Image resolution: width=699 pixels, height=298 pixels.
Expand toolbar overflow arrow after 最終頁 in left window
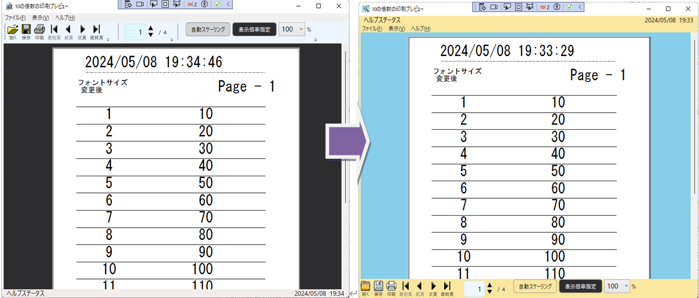[108, 39]
